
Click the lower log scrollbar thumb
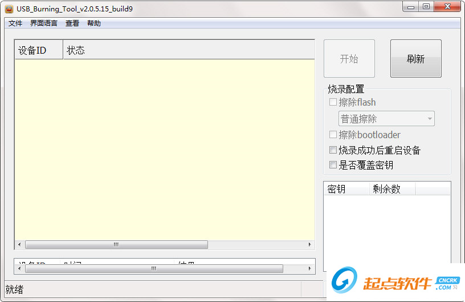pos(154,268)
